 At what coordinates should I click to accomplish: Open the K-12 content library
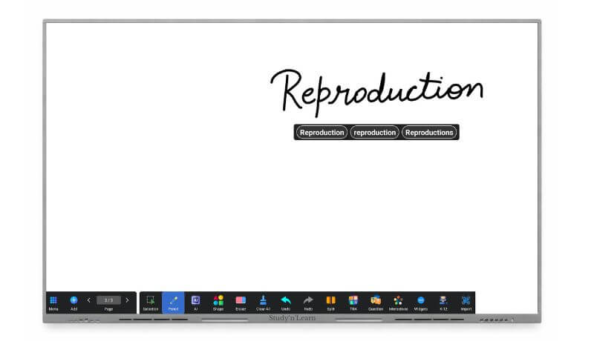[443, 300]
